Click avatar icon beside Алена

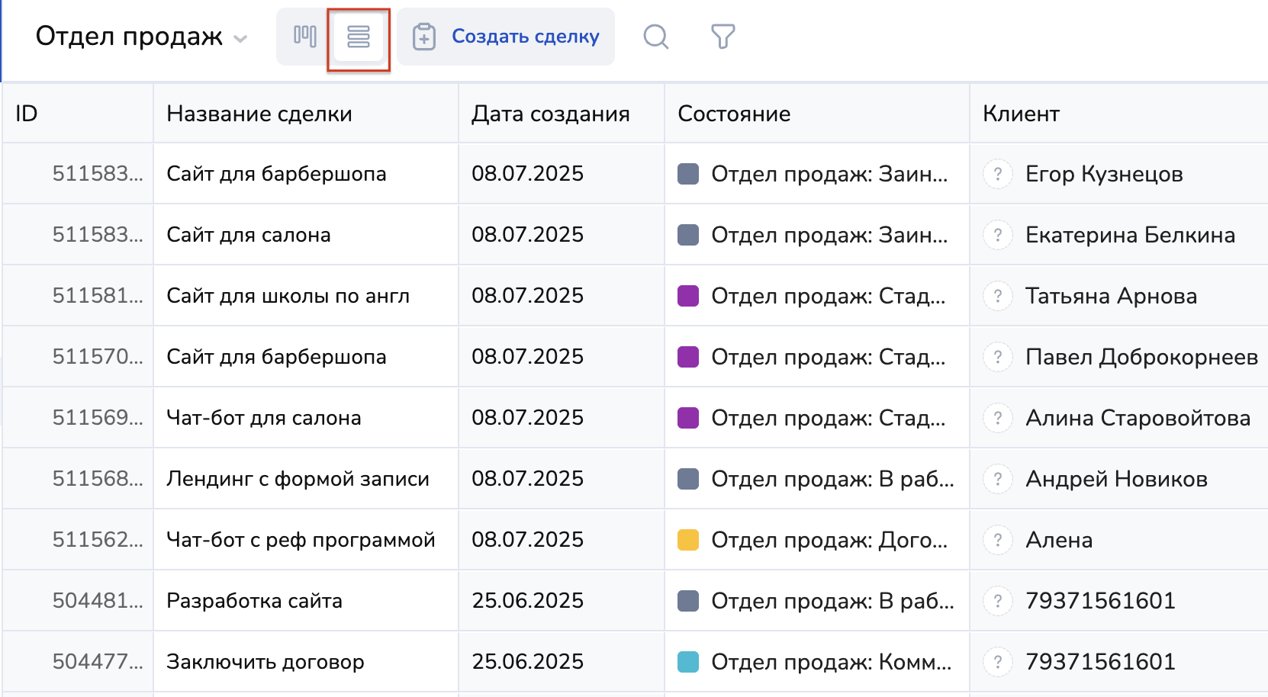coord(997,540)
